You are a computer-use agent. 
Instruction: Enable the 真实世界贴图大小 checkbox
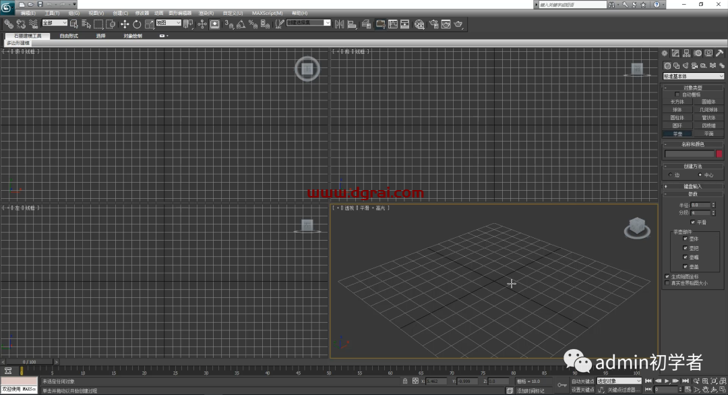pos(667,282)
